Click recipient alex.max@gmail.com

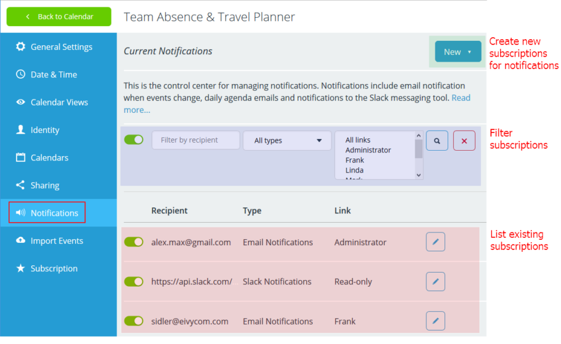191,242
